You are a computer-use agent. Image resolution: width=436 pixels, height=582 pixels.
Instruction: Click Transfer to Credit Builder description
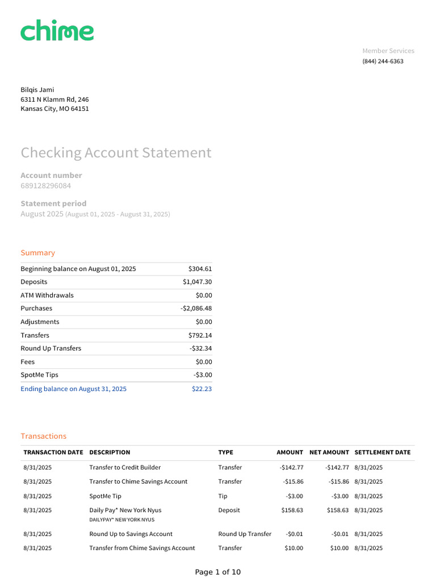tap(125, 468)
